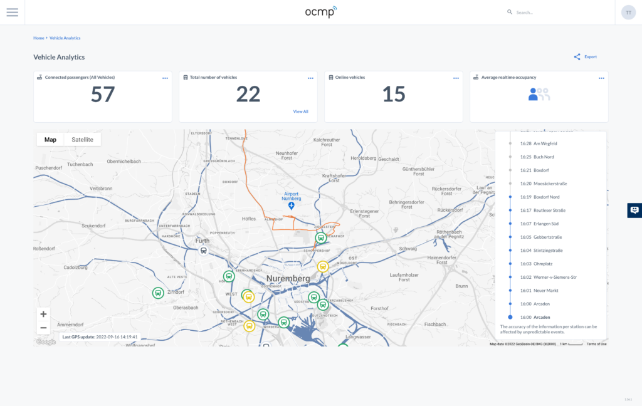Click the Google logo on map
Screen dimensions: 642x406
coord(46,342)
